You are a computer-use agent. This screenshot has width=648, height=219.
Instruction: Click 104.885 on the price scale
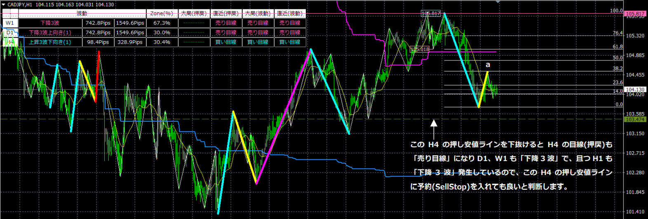click(635, 55)
